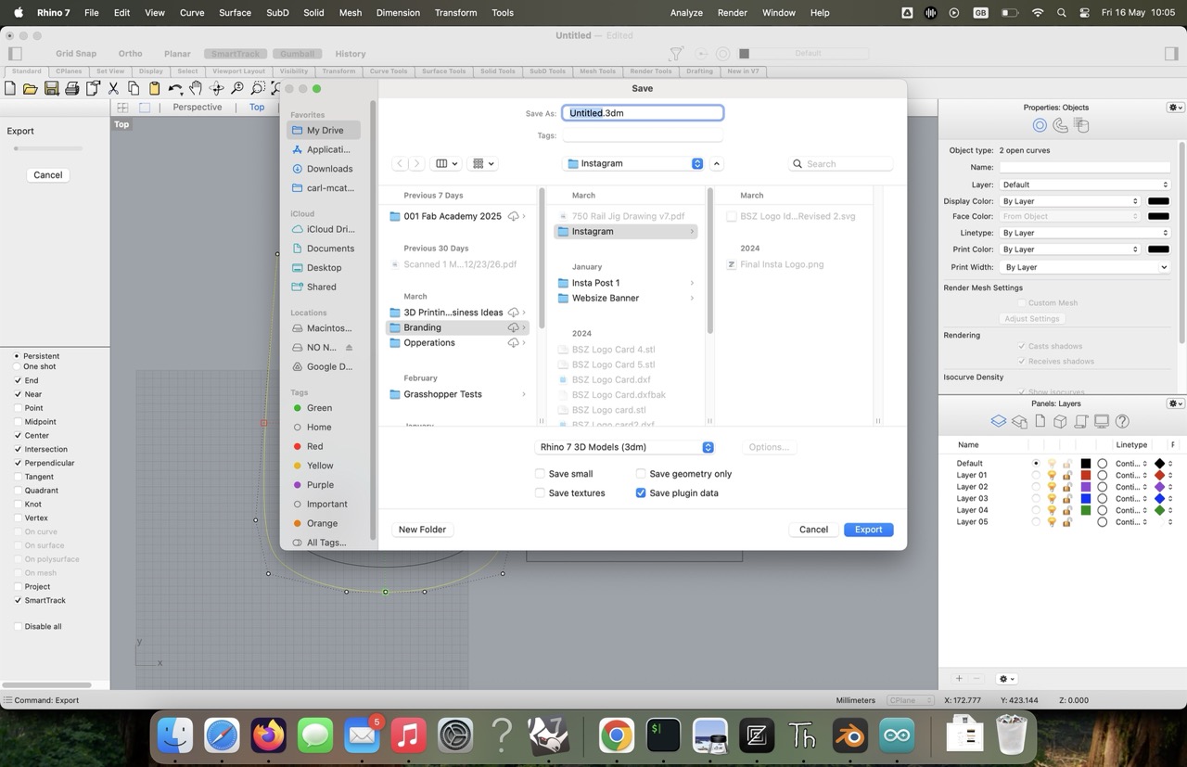Click the Rhino icon in the Dock
The height and width of the screenshot is (767, 1187).
tap(548, 736)
